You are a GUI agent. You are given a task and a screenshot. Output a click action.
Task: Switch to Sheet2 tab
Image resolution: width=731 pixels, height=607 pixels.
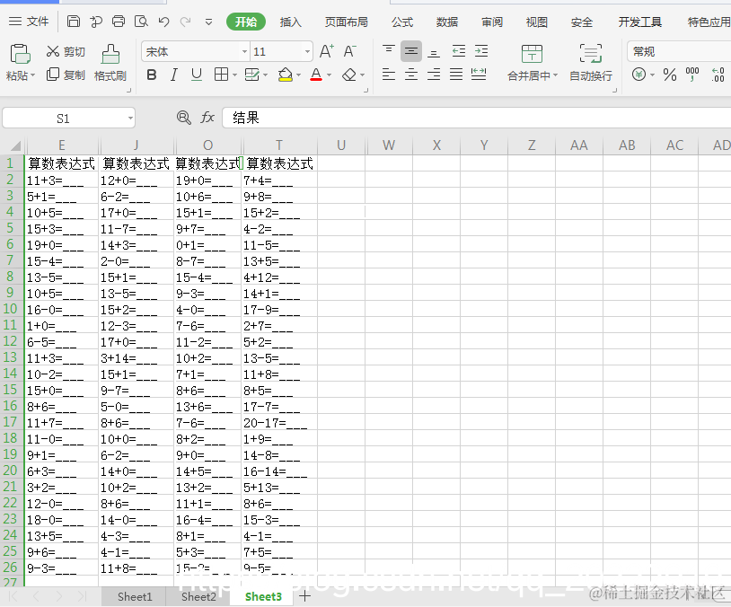tap(198, 597)
